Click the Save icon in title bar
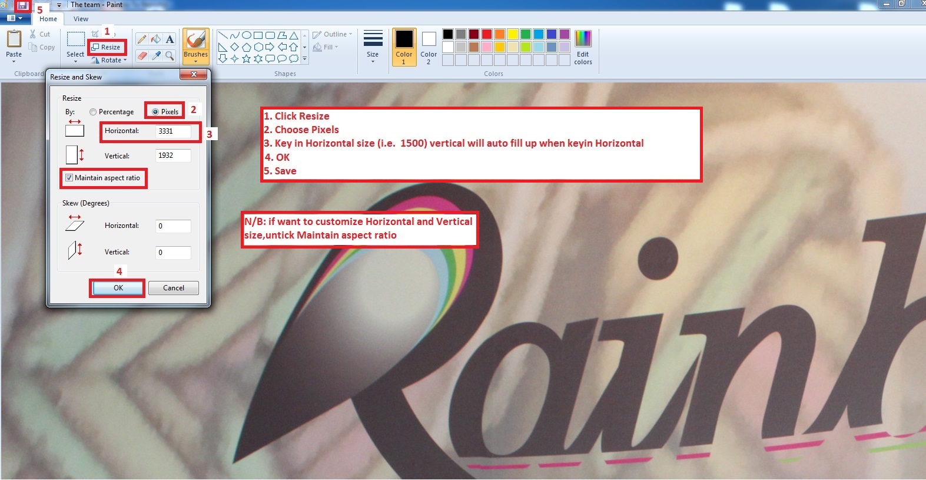This screenshot has width=926, height=480. pos(22,5)
